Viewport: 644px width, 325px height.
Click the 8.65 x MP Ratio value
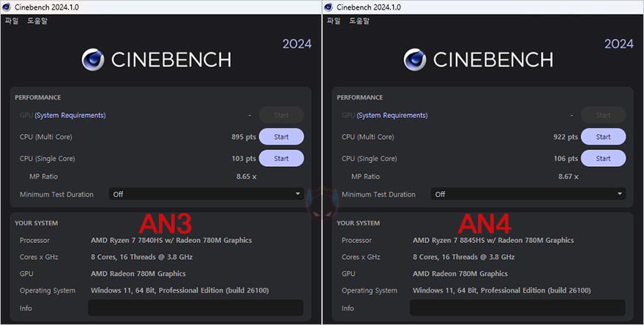pos(247,176)
